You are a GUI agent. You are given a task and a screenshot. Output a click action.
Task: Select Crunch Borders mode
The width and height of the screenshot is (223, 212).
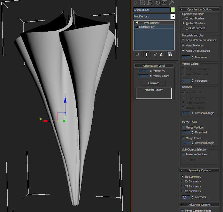pos(183,18)
